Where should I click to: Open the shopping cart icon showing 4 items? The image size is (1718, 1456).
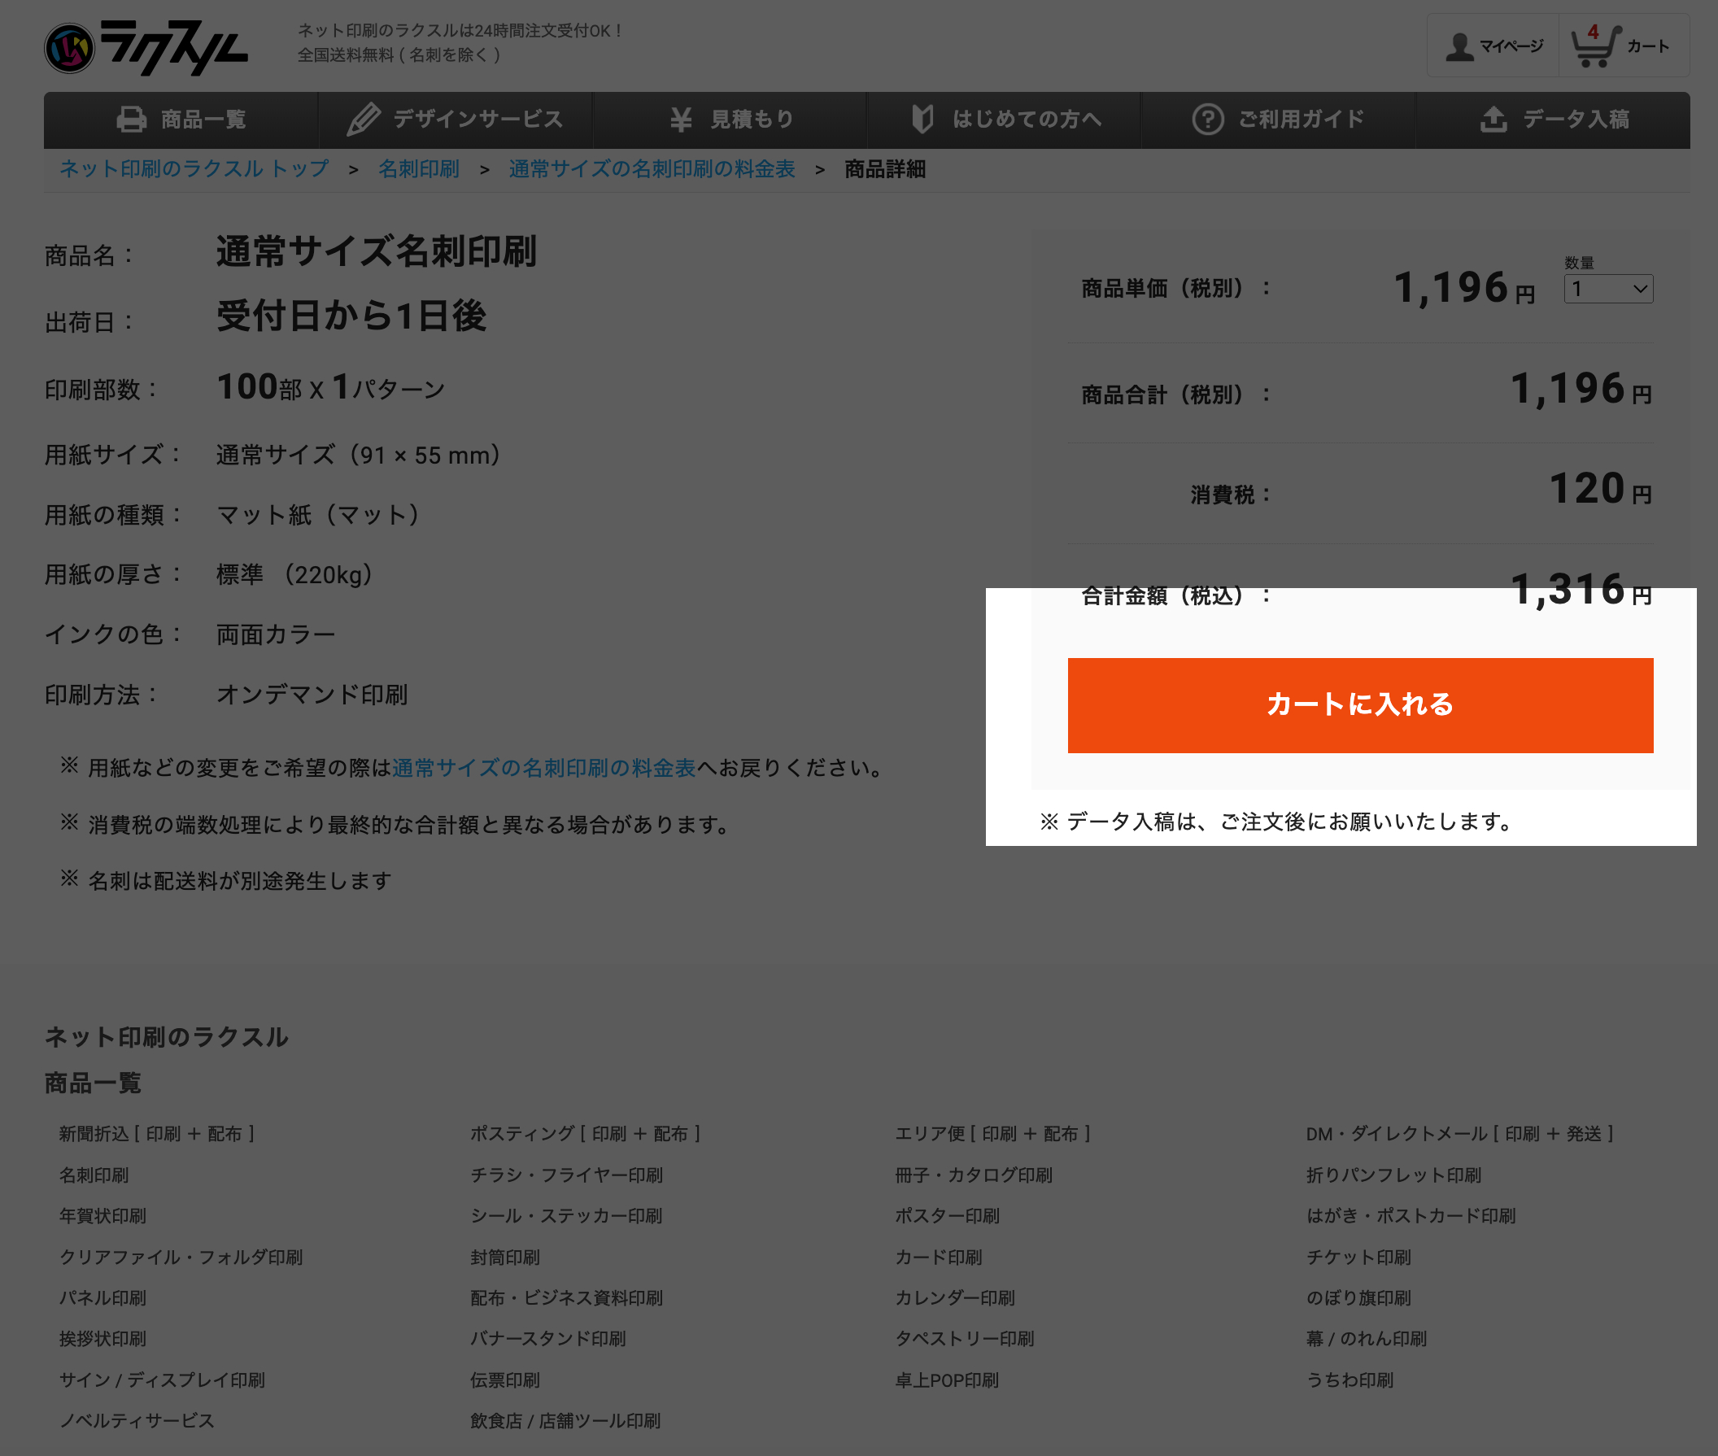coord(1594,46)
